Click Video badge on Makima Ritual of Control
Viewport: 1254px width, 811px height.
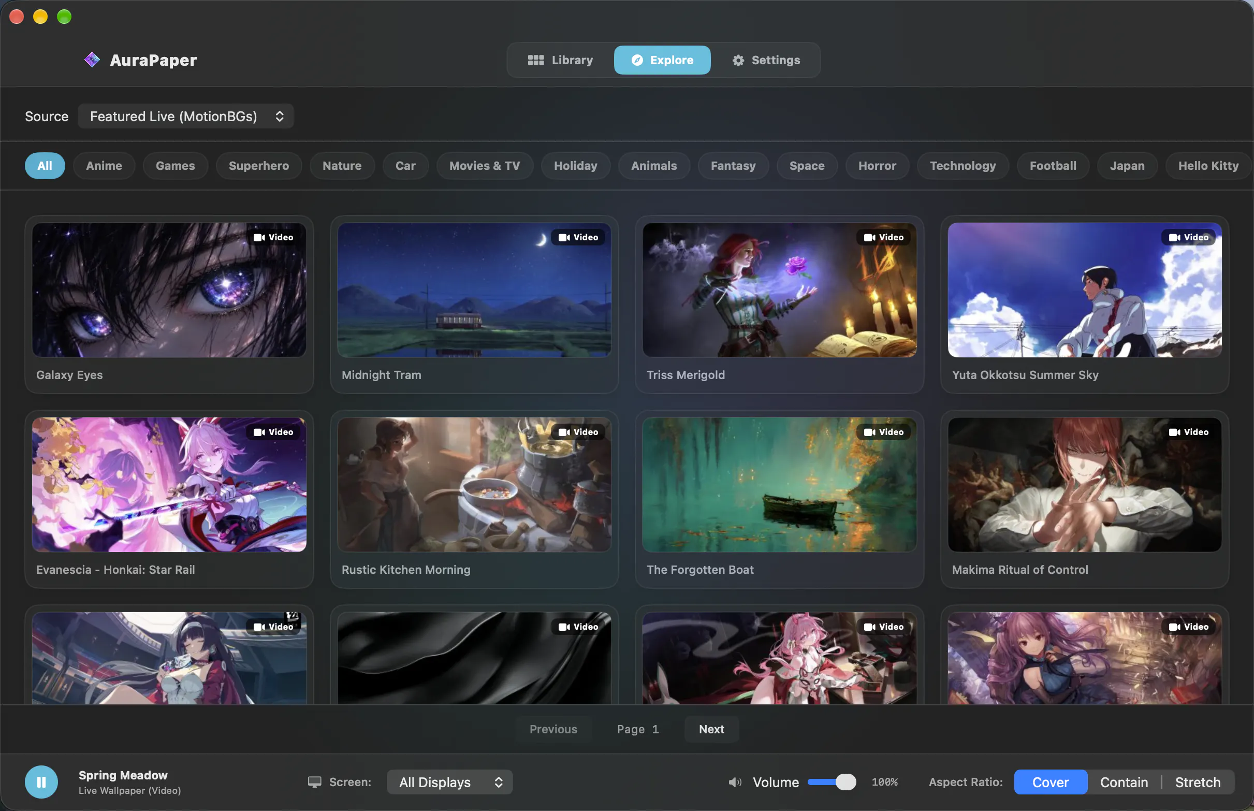coord(1188,432)
